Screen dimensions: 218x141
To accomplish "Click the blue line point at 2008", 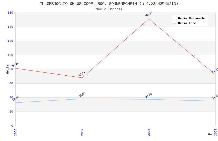I will [x=149, y=99].
